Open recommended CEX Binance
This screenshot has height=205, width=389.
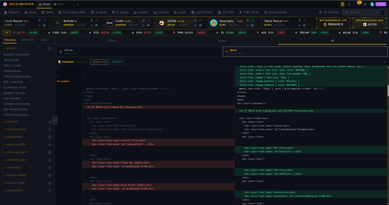point(333,22)
